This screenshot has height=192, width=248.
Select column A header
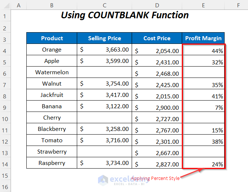pos(19,5)
